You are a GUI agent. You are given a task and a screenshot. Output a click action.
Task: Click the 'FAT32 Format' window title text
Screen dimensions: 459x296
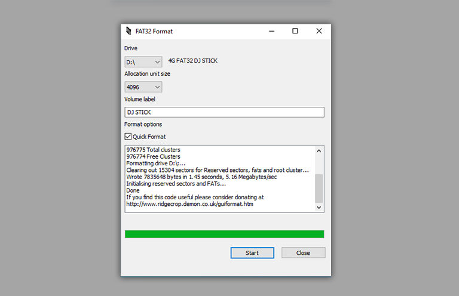click(154, 31)
